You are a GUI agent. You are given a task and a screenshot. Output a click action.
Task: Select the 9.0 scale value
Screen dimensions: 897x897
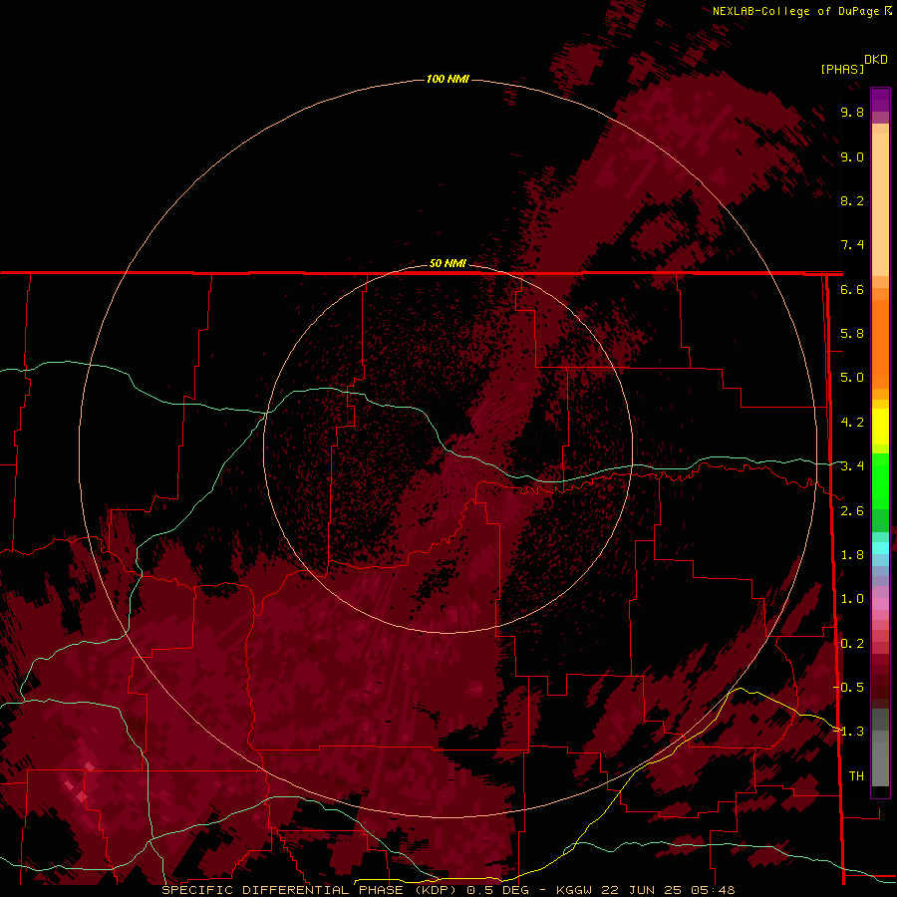(x=852, y=156)
